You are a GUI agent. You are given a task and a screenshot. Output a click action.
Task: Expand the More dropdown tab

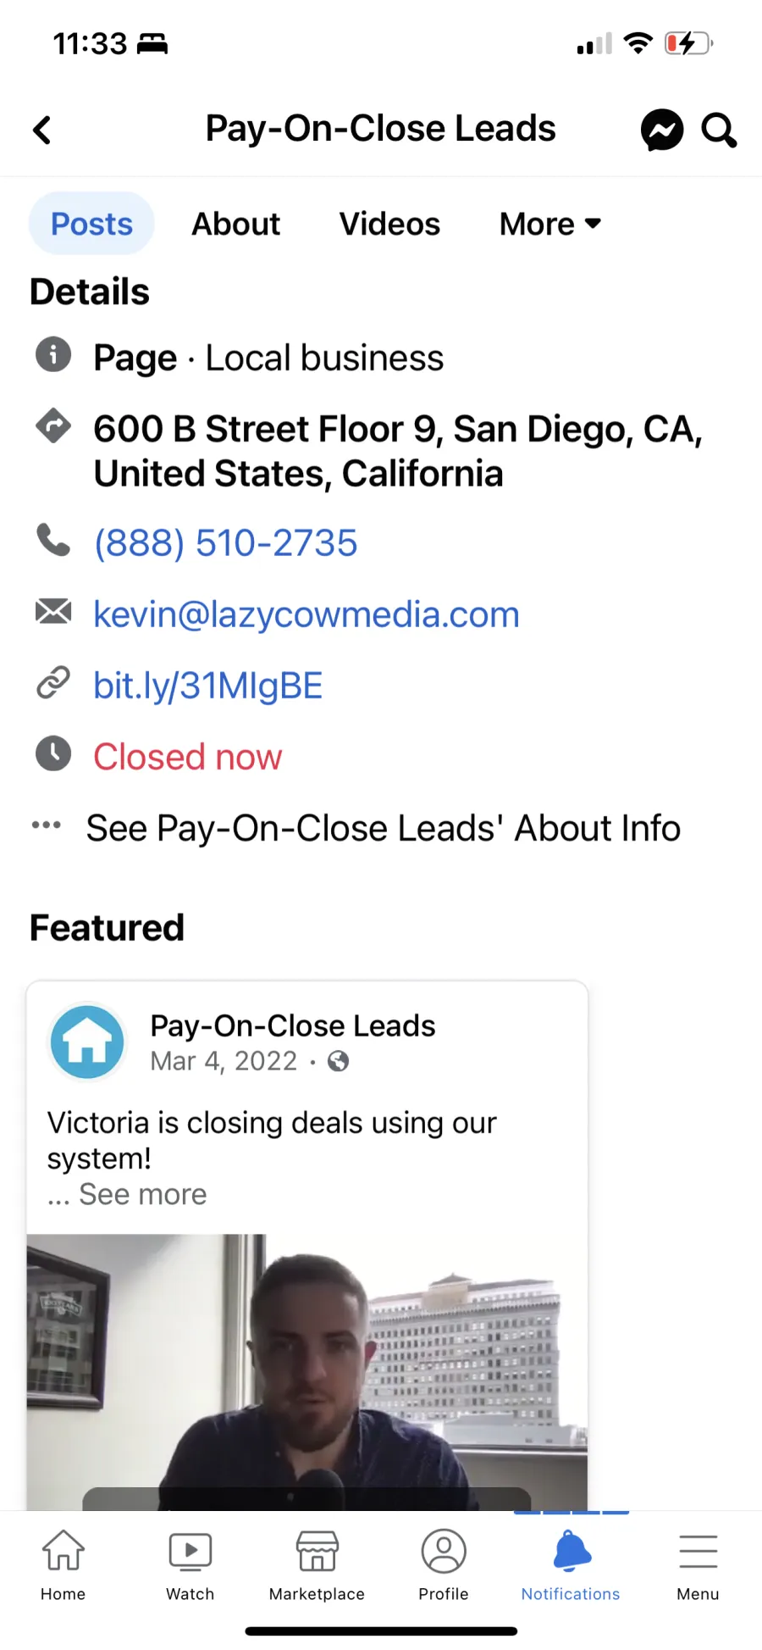point(550,224)
